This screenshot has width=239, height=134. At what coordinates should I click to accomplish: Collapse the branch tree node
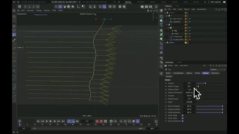[165, 13]
